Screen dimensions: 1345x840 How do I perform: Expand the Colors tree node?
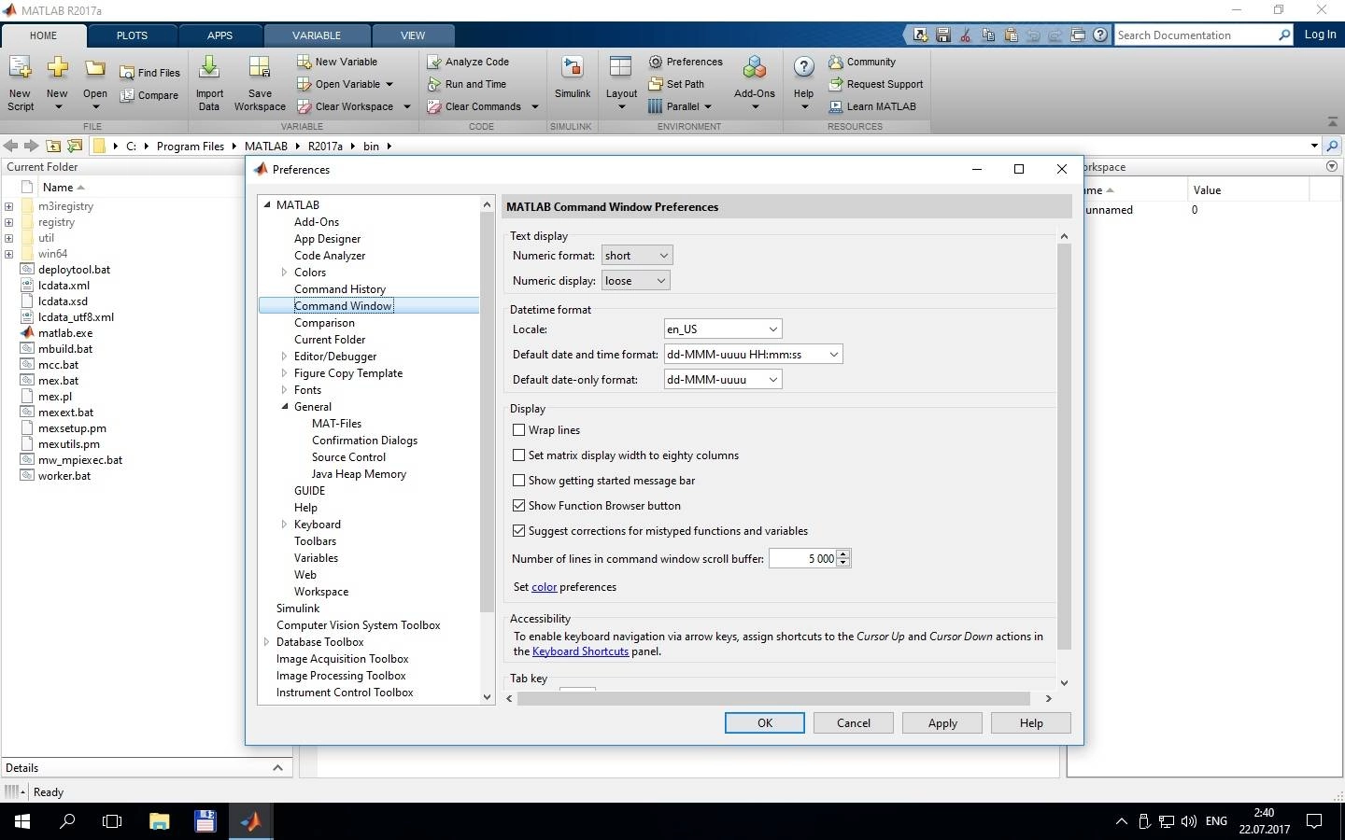285,273
